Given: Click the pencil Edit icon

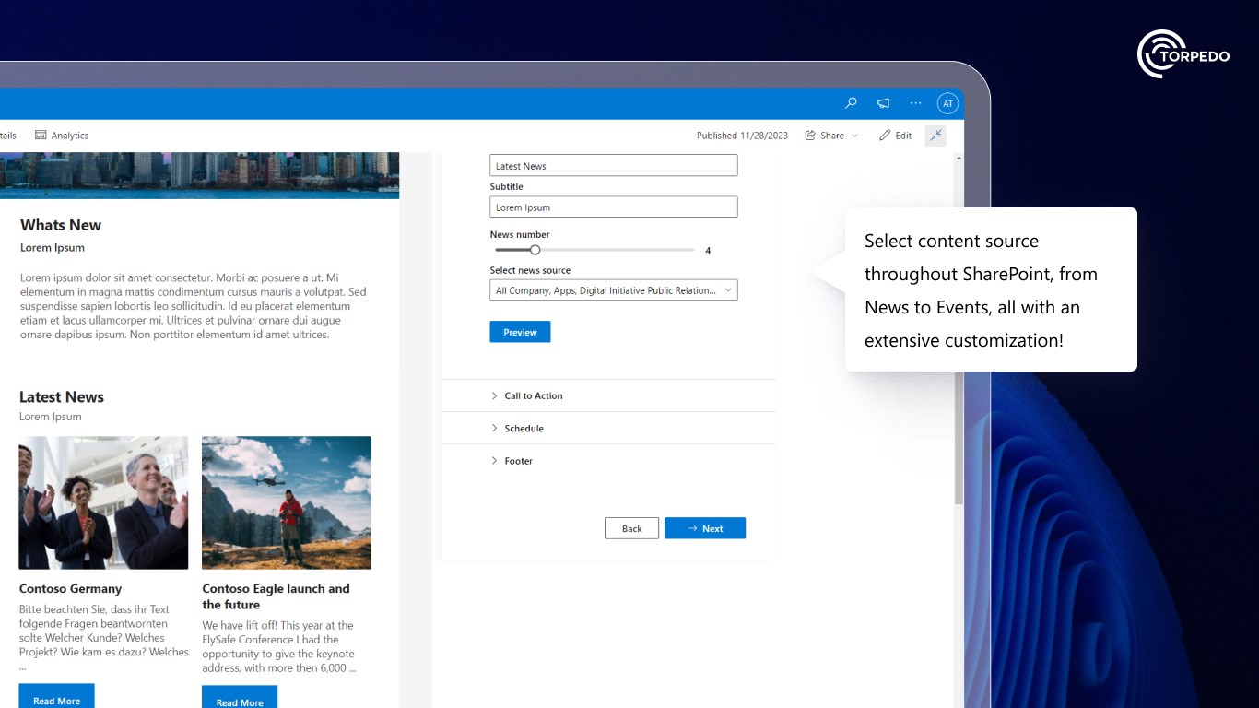Looking at the screenshot, I should point(885,136).
